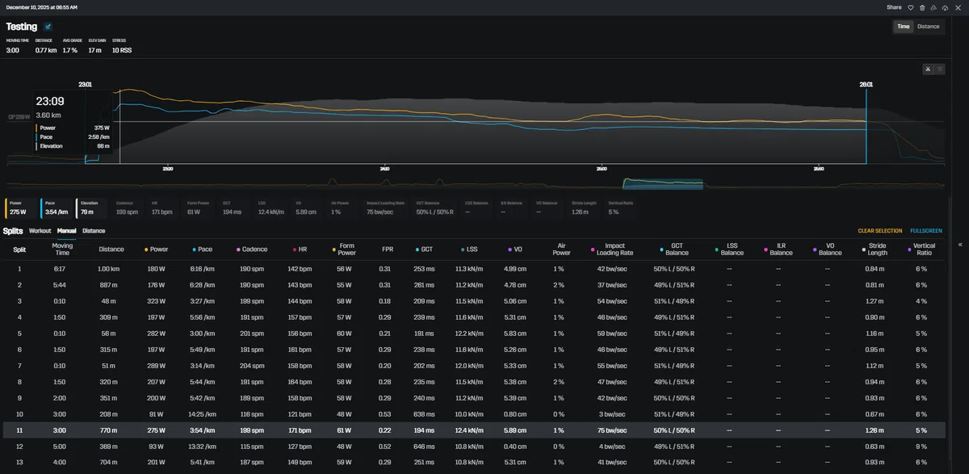Select the stacked chart view icon
The width and height of the screenshot is (969, 474).
(x=939, y=69)
